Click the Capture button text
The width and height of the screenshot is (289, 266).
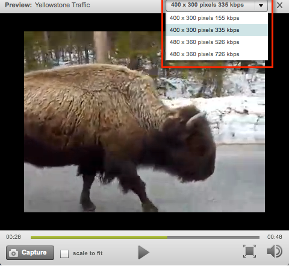pos(34,252)
